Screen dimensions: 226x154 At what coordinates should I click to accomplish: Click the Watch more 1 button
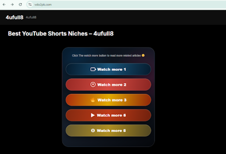108,69
